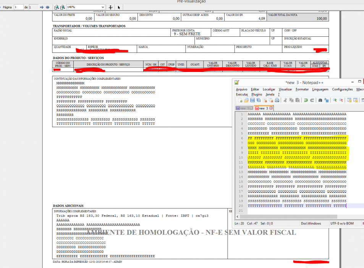
Task: Go to next page with arrow
Action: coord(42,7)
